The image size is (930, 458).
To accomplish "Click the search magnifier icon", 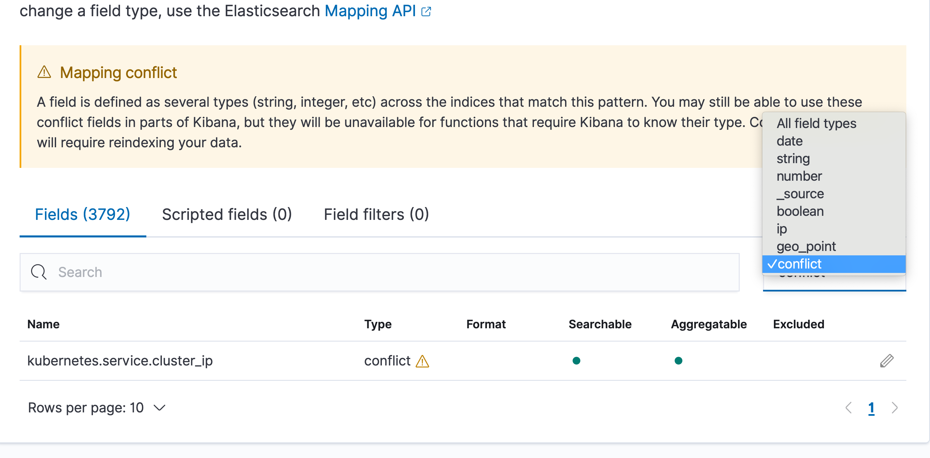I will (x=39, y=272).
